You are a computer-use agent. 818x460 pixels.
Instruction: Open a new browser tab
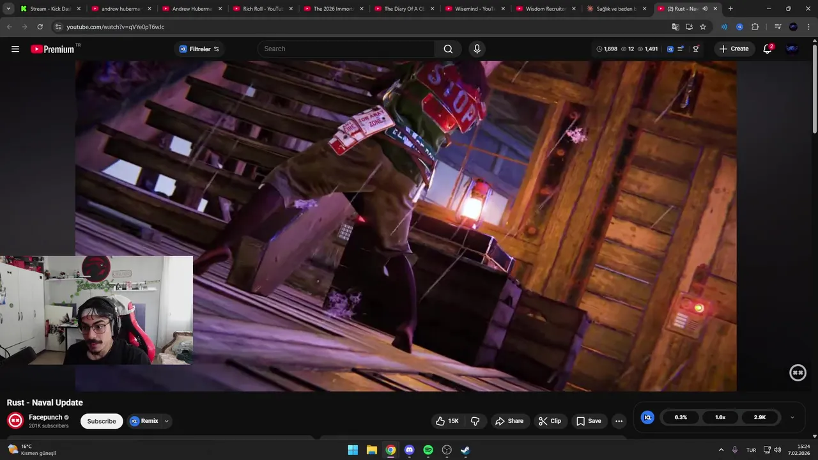[730, 9]
